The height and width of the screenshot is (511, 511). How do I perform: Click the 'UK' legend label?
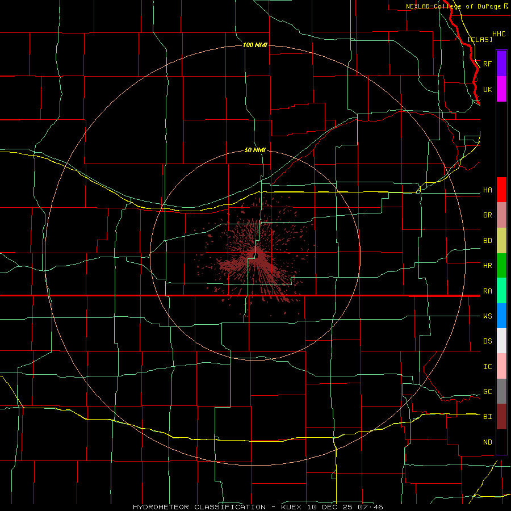[487, 89]
